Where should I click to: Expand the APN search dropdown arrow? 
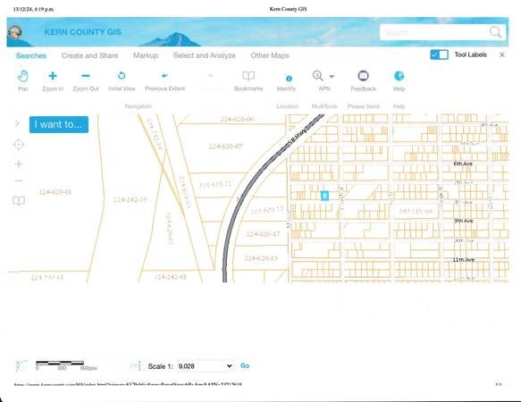[332, 77]
